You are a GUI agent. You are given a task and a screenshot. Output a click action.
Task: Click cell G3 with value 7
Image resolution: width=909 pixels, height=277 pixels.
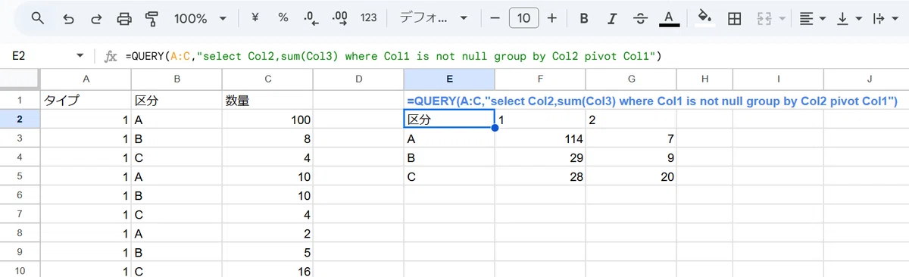pyautogui.click(x=631, y=138)
